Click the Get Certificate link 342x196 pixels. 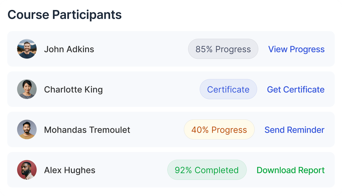point(295,90)
